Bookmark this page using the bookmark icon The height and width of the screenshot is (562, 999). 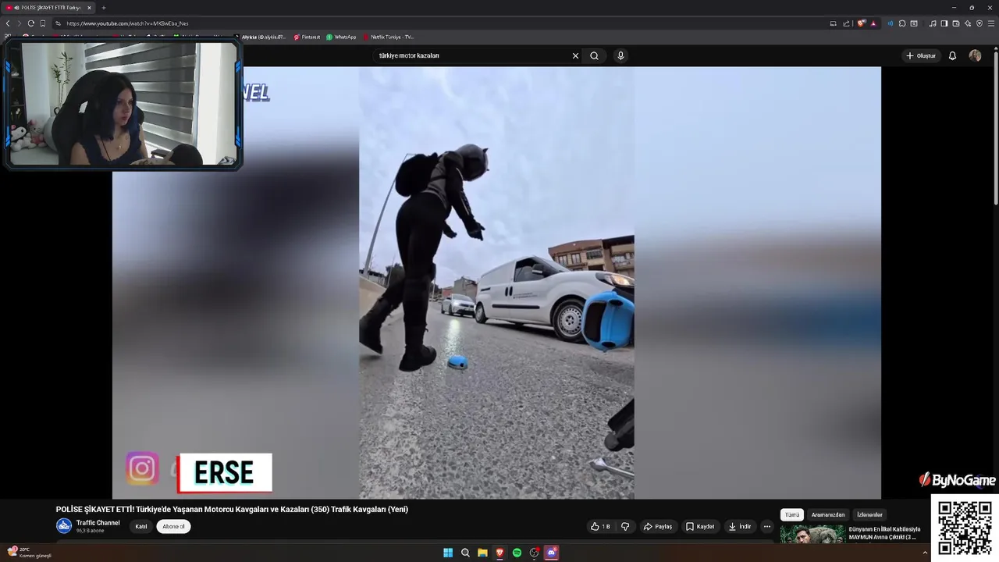click(42, 23)
